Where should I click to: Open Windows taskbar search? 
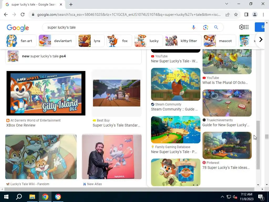click(x=19, y=197)
